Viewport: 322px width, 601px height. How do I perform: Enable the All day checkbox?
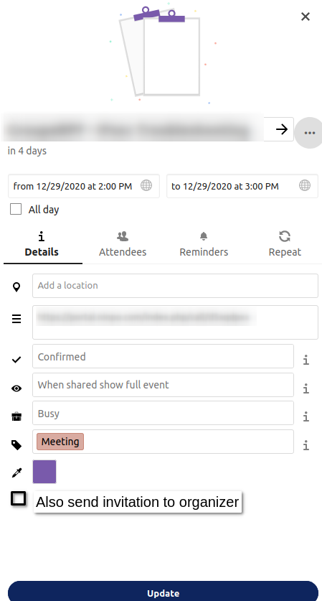(x=16, y=209)
